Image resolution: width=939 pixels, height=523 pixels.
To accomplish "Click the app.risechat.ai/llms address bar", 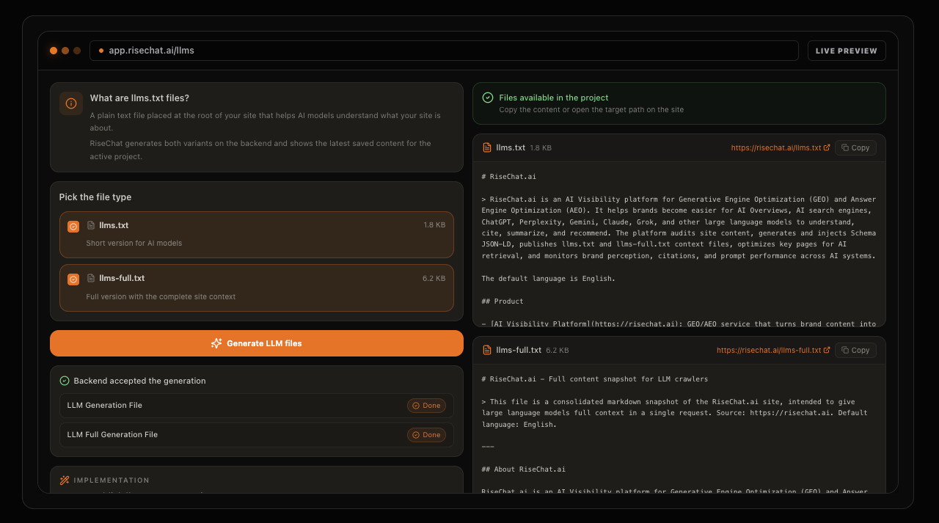I will pos(444,51).
